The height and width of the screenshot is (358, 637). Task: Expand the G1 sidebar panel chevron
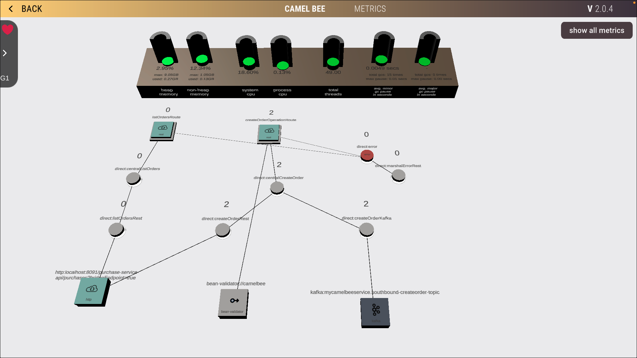(x=5, y=53)
